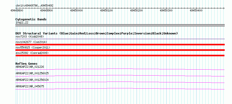
Task: Click the magenta intron line for NM_001256024
Action: (120, 82)
